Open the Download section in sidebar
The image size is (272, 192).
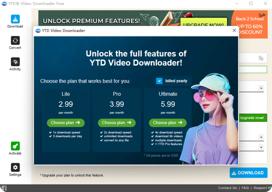point(15,21)
